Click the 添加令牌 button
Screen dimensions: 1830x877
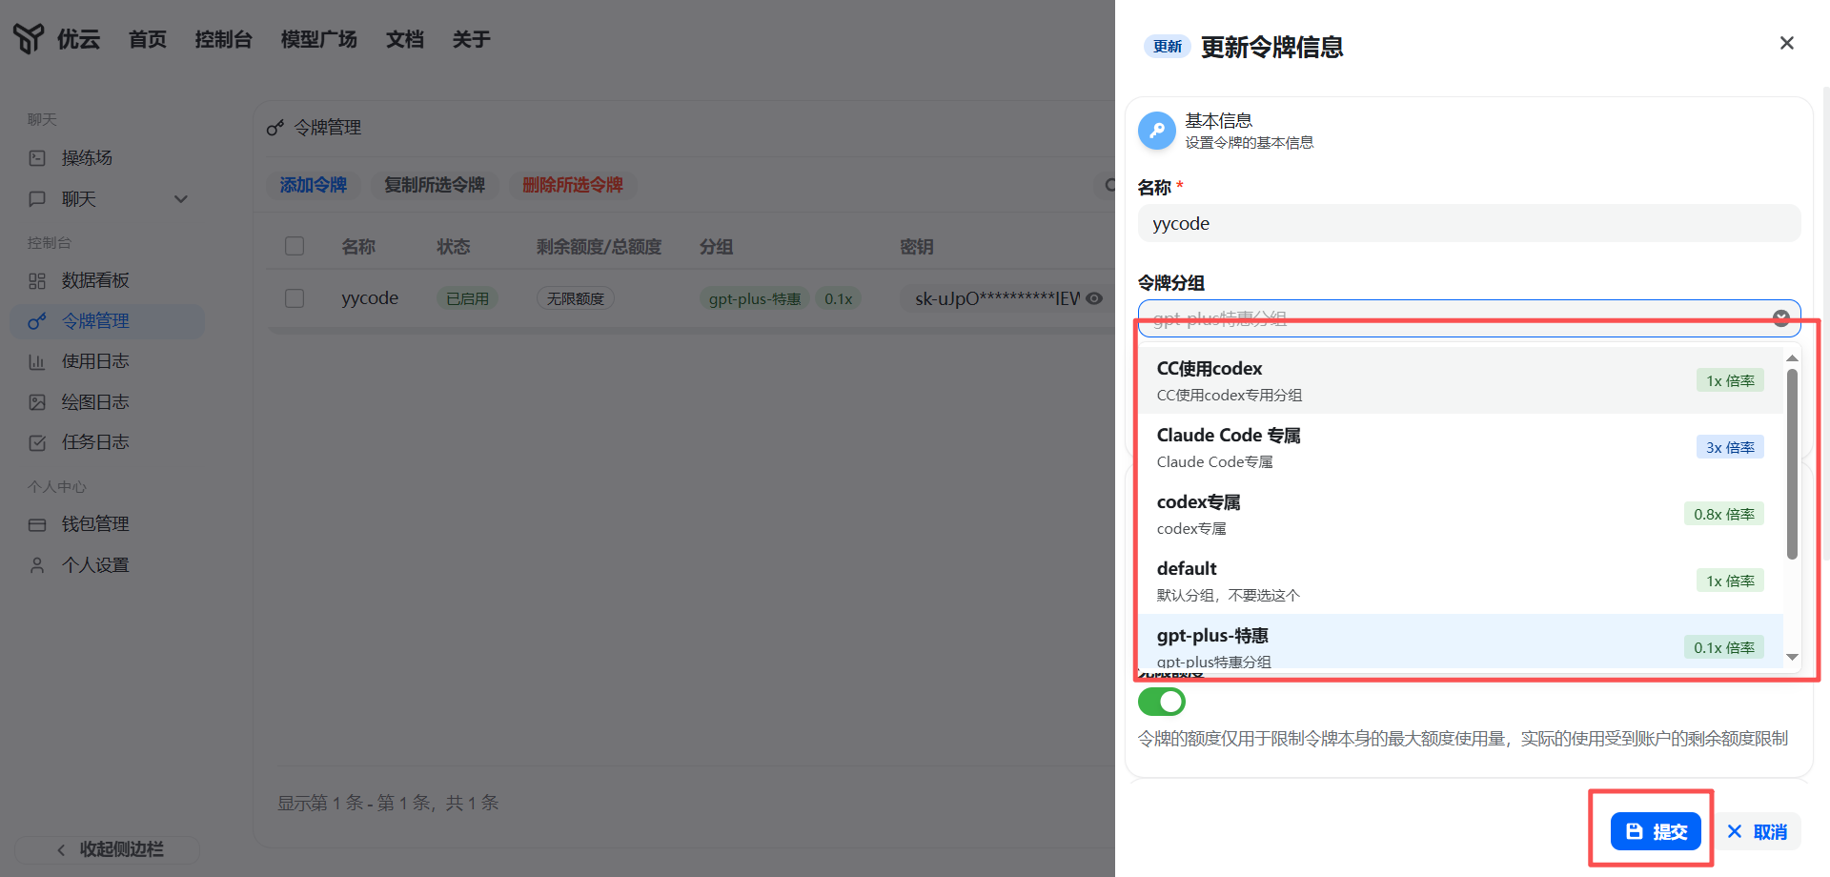[313, 185]
